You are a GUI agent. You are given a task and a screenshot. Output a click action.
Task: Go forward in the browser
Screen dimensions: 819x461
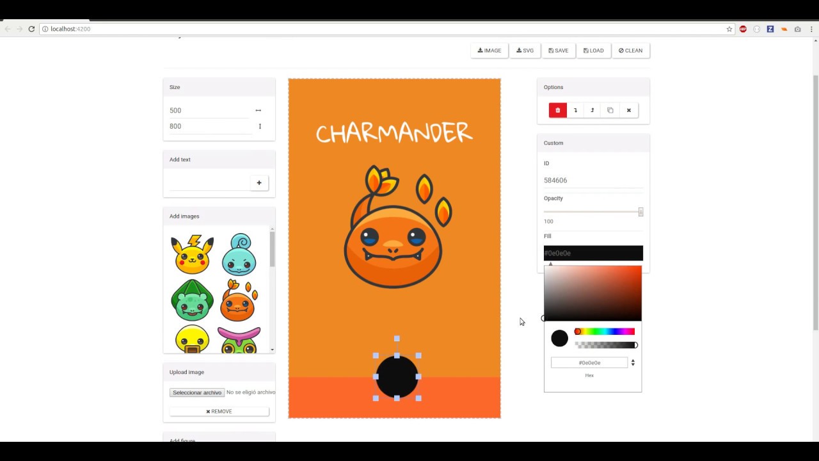point(20,29)
